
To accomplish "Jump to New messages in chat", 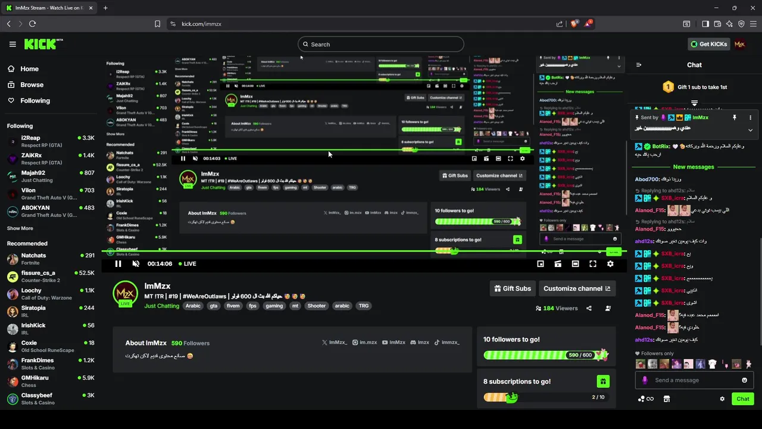I will 693,167.
